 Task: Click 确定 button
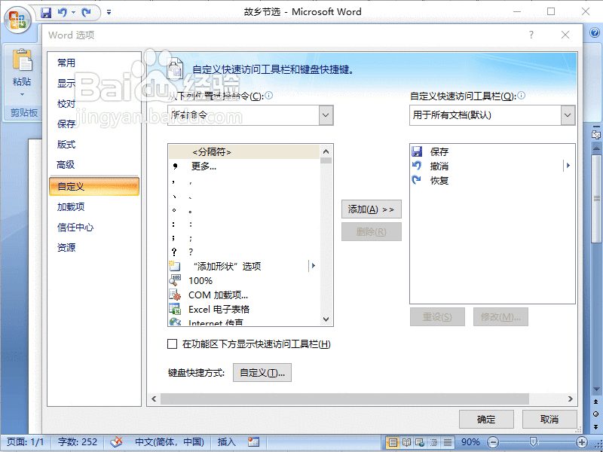(486, 420)
